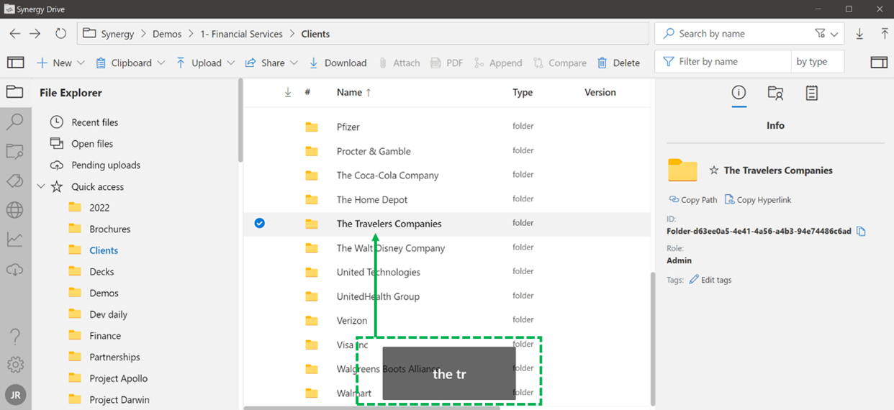Open the by type filter box
Viewport: 894px width, 410px height.
[x=817, y=62]
